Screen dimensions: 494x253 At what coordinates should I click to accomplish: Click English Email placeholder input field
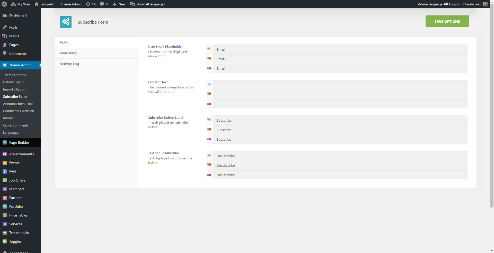[340, 49]
